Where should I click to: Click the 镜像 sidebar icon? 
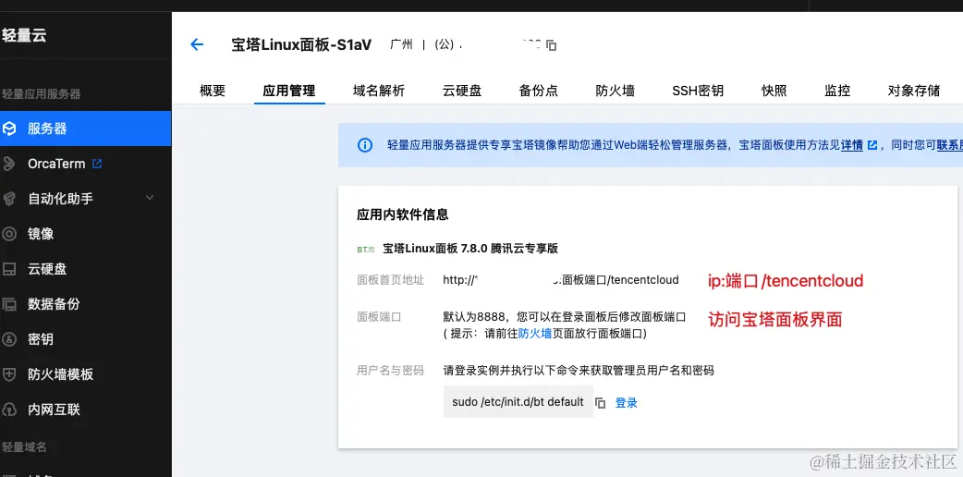(9, 234)
